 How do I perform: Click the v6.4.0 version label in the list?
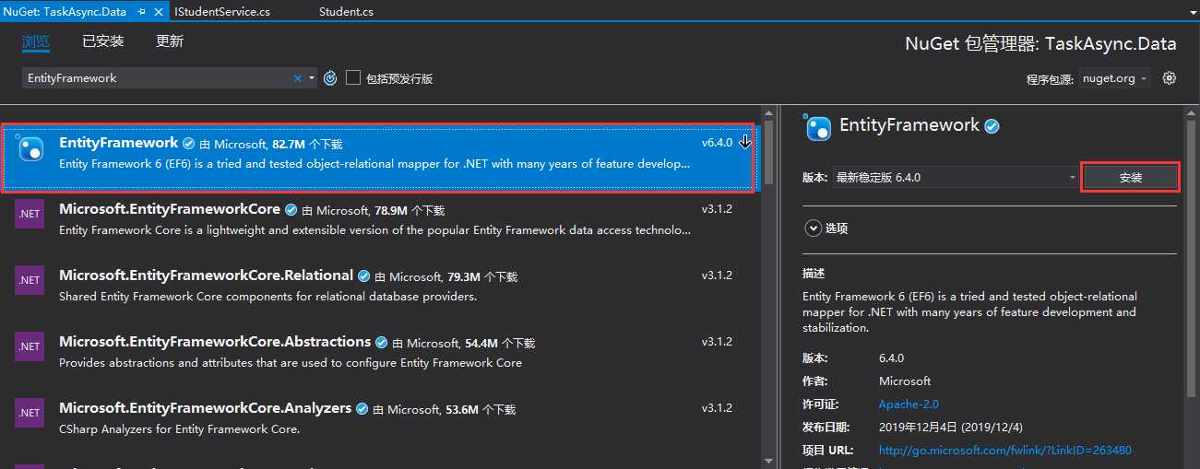pos(717,143)
